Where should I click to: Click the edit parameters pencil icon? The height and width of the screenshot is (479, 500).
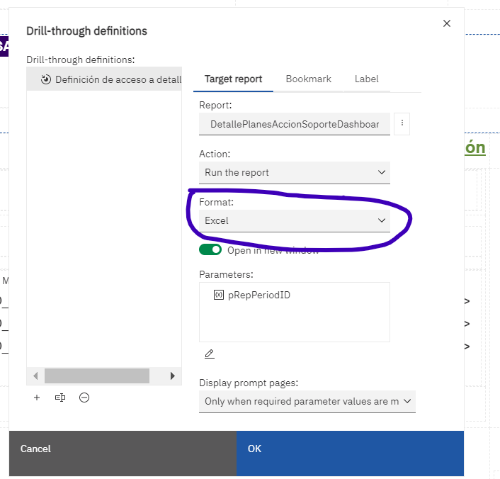[x=209, y=354]
